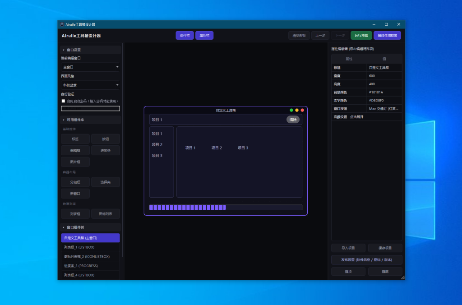Click the green 运行预览 button
462x305 pixels.
[x=361, y=35]
